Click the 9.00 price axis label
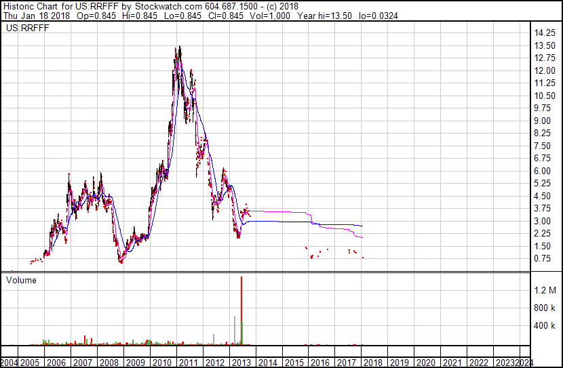This screenshot has height=368, width=563. 542,121
